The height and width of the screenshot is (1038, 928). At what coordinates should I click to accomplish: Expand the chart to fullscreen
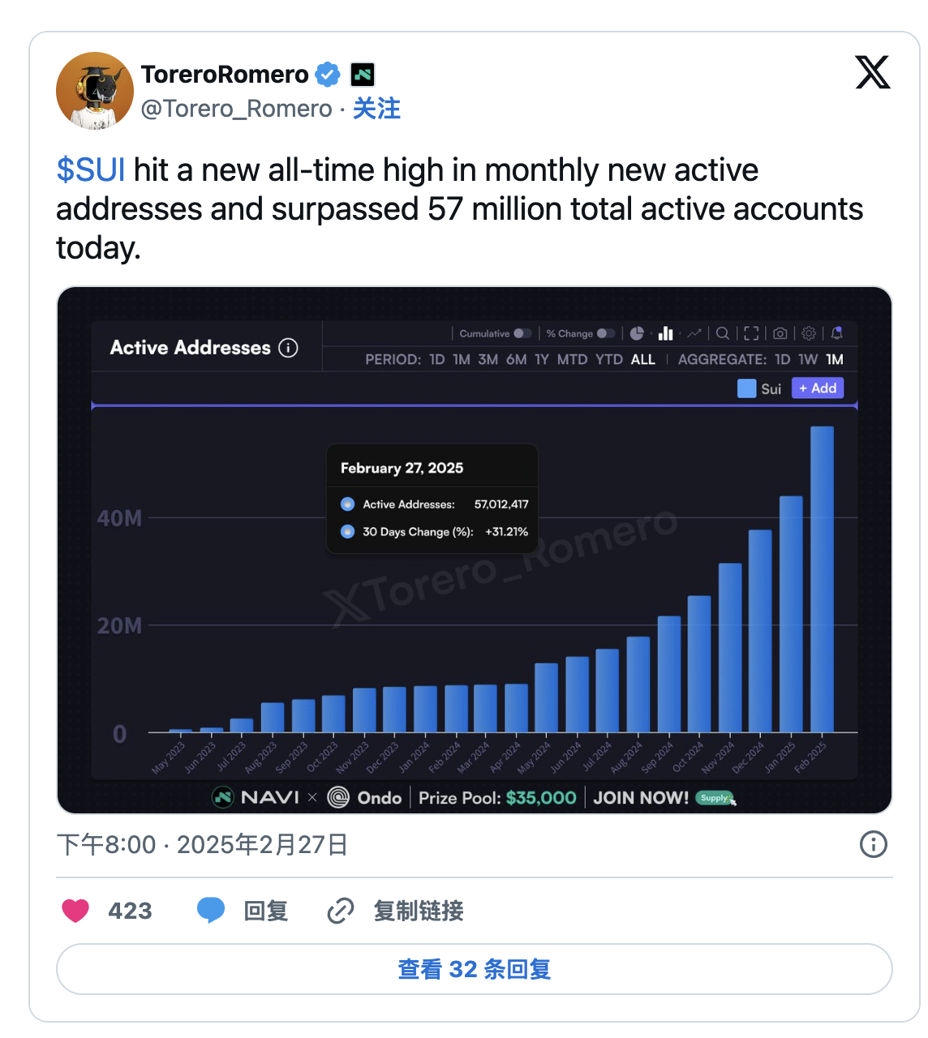click(751, 333)
